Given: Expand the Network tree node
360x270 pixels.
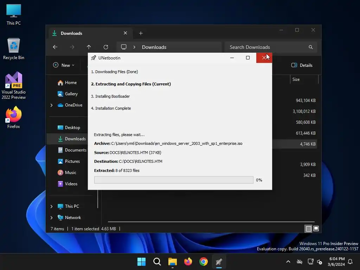Looking at the screenshot, I should tap(51, 218).
